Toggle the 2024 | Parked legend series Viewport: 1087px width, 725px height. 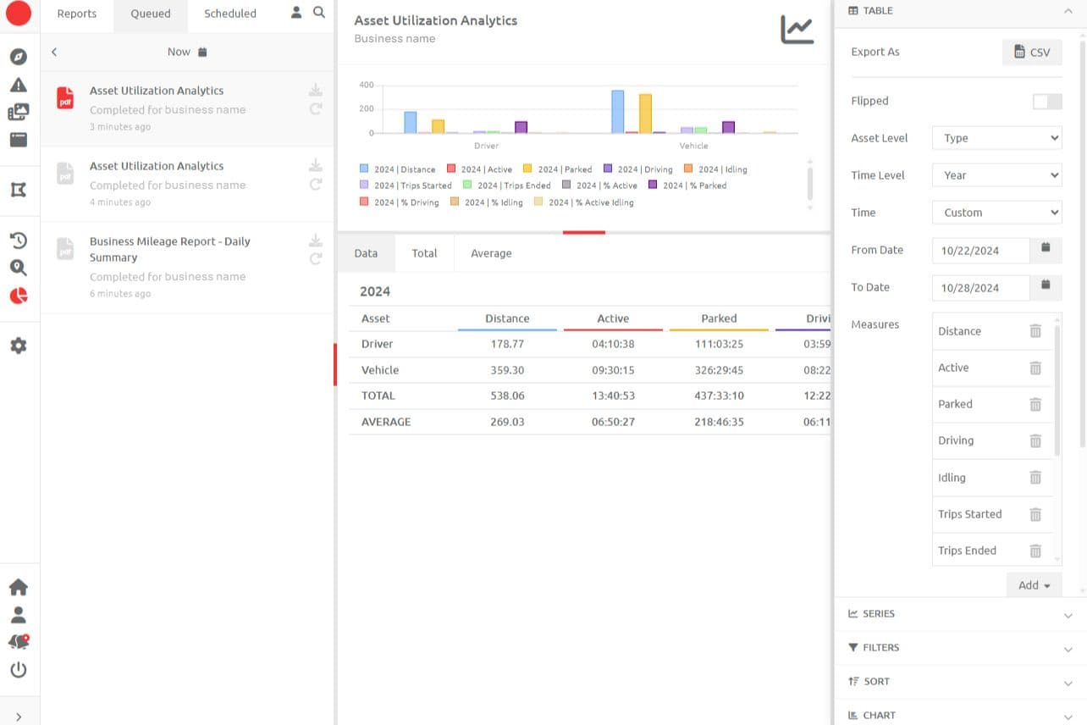(x=558, y=169)
